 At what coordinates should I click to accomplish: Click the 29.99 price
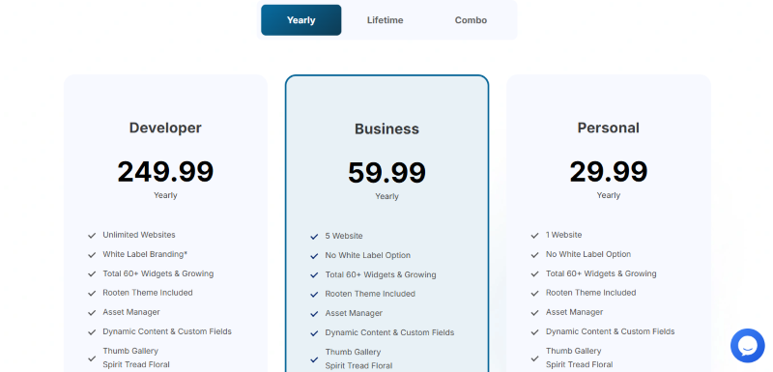pyautogui.click(x=609, y=171)
